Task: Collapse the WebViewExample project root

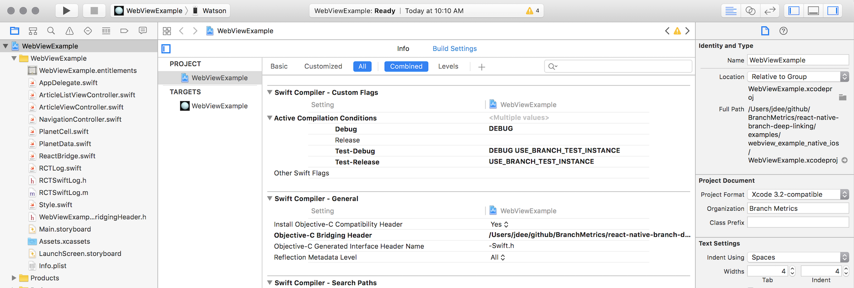Action: (x=6, y=46)
